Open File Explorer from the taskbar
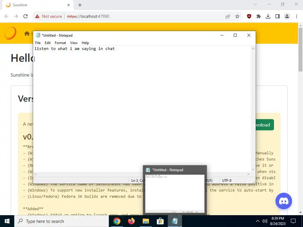303x227 pixels. [x=146, y=221]
